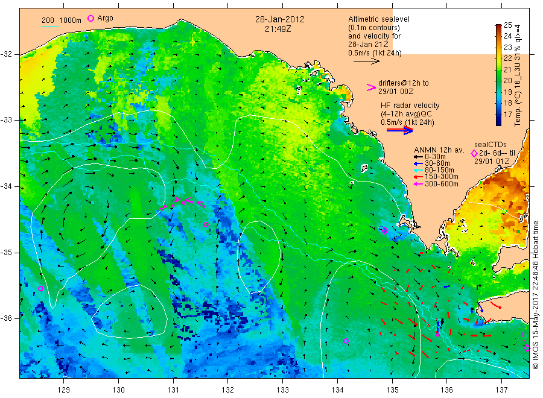This screenshot has height=398, width=543.
Task: Click the 'Altimetric sealevel' legend heading
Action: click(x=379, y=19)
